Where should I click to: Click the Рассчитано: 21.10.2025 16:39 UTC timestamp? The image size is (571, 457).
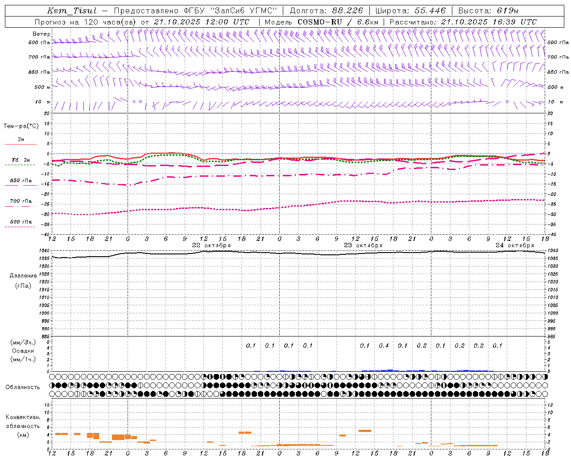[463, 21]
